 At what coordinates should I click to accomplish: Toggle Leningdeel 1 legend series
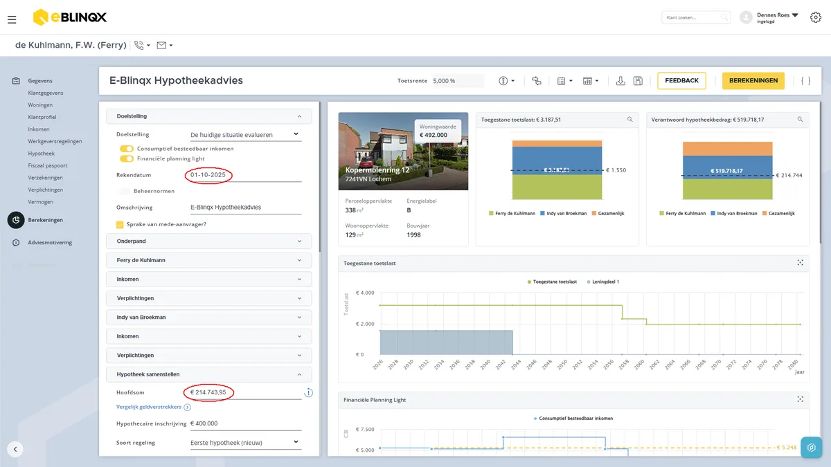[x=602, y=282]
